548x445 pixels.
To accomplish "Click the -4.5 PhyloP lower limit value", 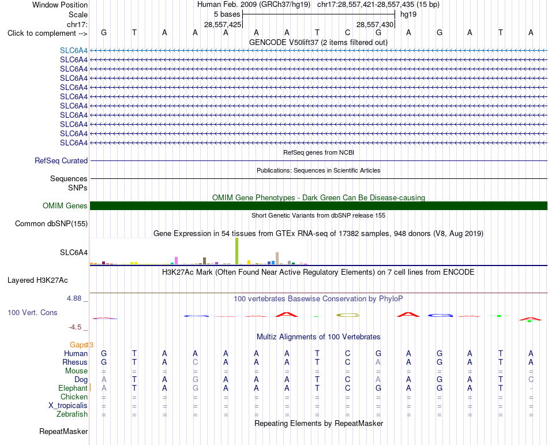I will point(75,327).
